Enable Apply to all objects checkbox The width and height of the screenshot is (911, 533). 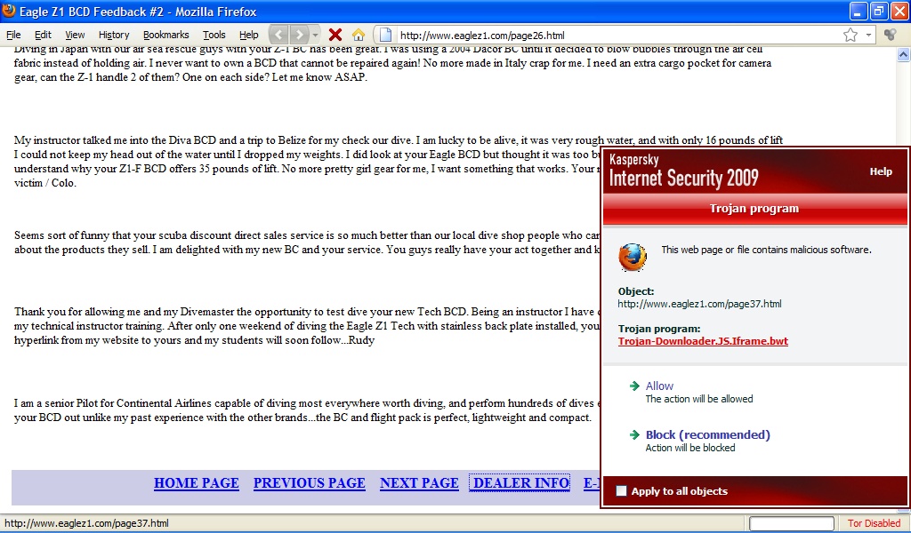point(622,491)
